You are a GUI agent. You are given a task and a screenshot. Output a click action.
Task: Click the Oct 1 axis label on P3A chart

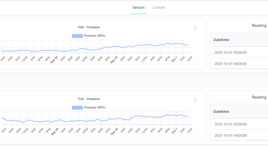point(175,131)
